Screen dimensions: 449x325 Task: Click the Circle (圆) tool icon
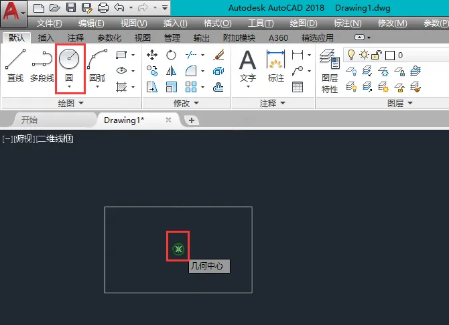[70, 60]
